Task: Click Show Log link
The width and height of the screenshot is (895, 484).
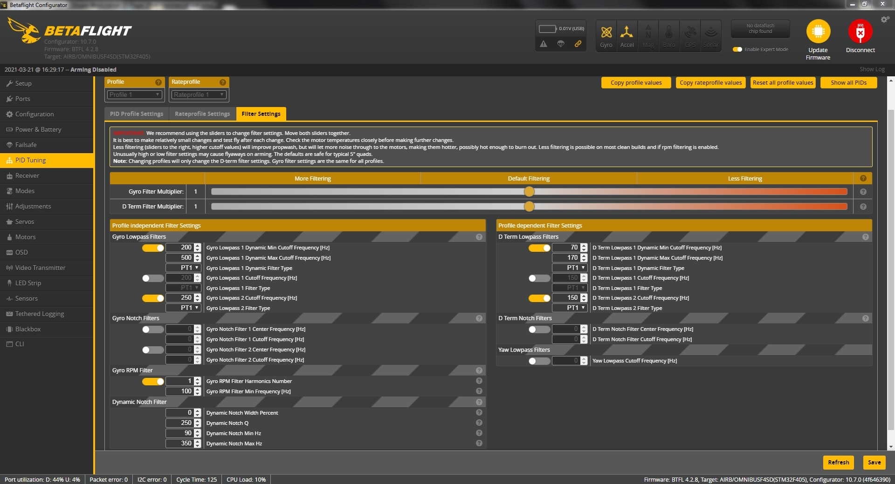Action: (872, 69)
